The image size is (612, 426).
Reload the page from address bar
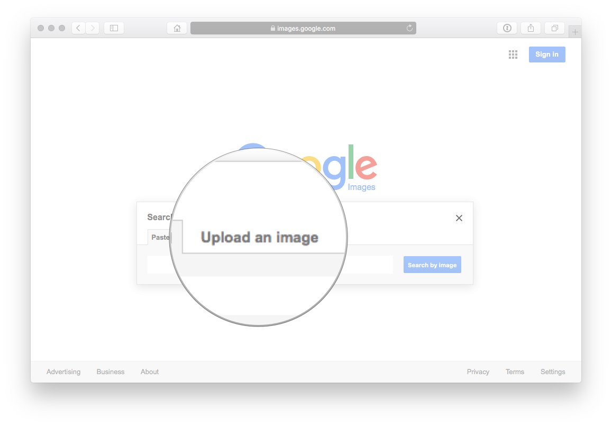(x=409, y=28)
